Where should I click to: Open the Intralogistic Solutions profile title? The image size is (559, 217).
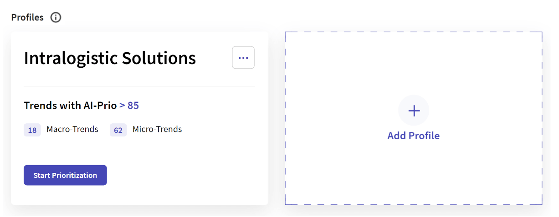110,58
